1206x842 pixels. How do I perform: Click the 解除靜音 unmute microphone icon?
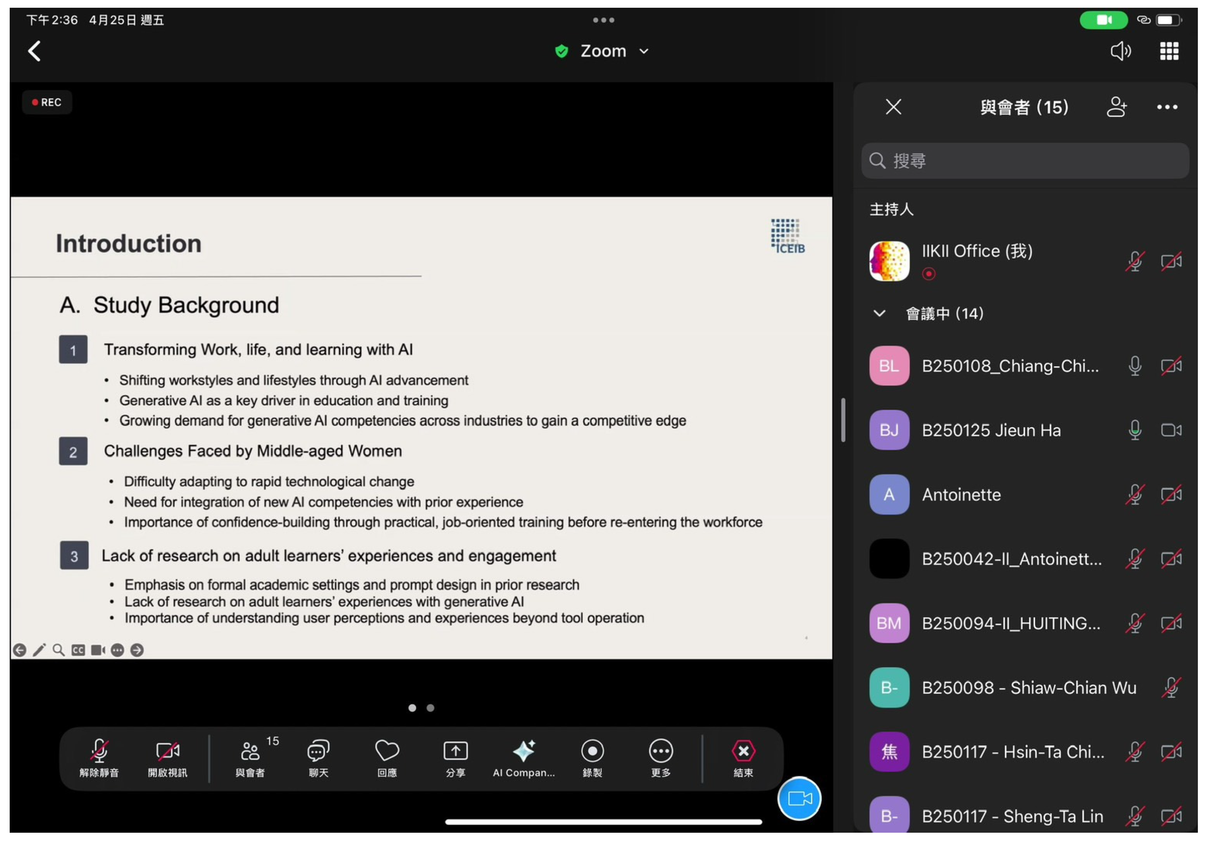tap(99, 751)
